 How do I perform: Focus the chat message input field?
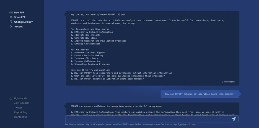(152, 119)
